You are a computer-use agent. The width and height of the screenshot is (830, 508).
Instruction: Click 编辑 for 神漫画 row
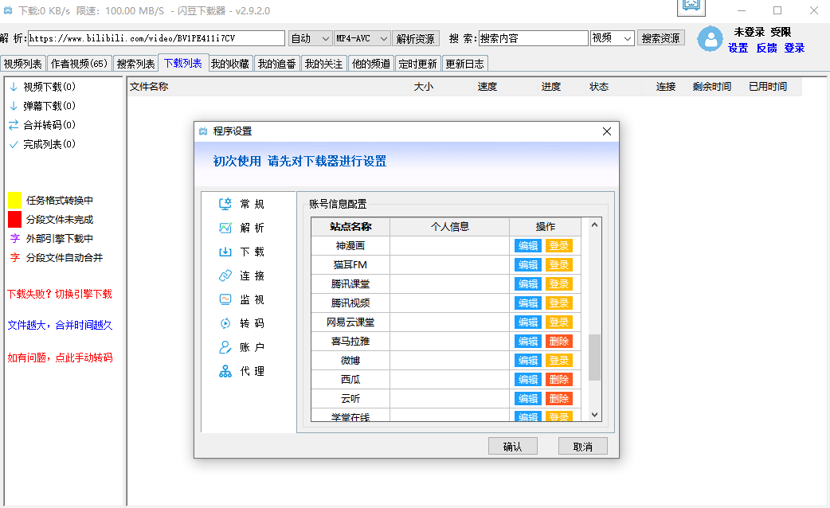point(528,245)
